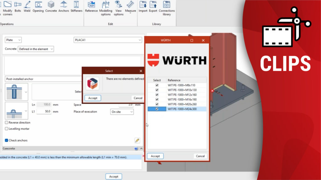The width and height of the screenshot is (321, 180).
Task: Open the Connections library
Action: pos(167,7)
